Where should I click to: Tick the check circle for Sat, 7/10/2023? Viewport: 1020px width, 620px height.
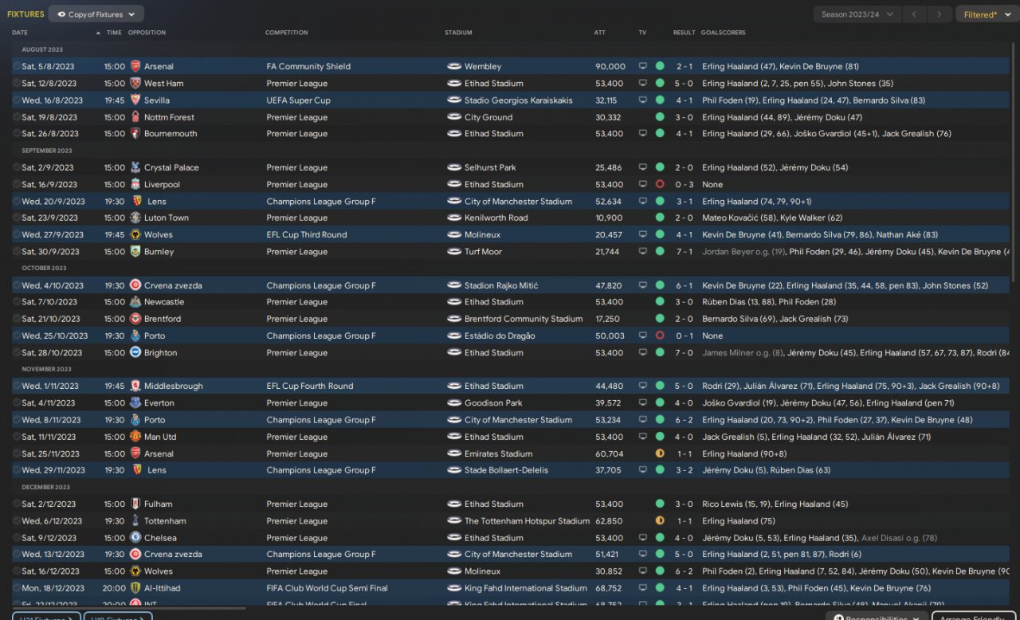coord(17,302)
